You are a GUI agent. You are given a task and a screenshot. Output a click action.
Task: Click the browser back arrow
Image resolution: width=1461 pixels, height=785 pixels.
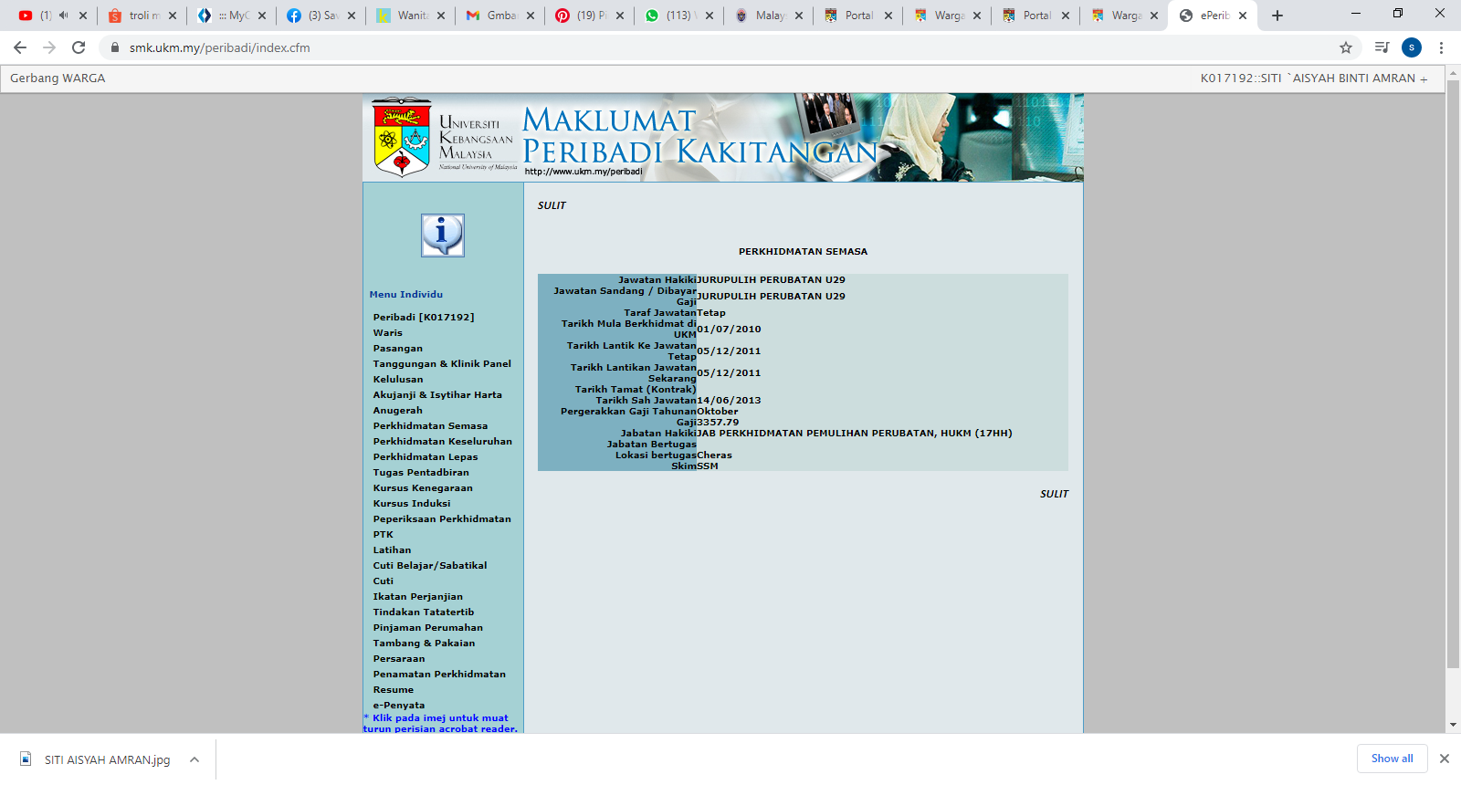pos(20,47)
